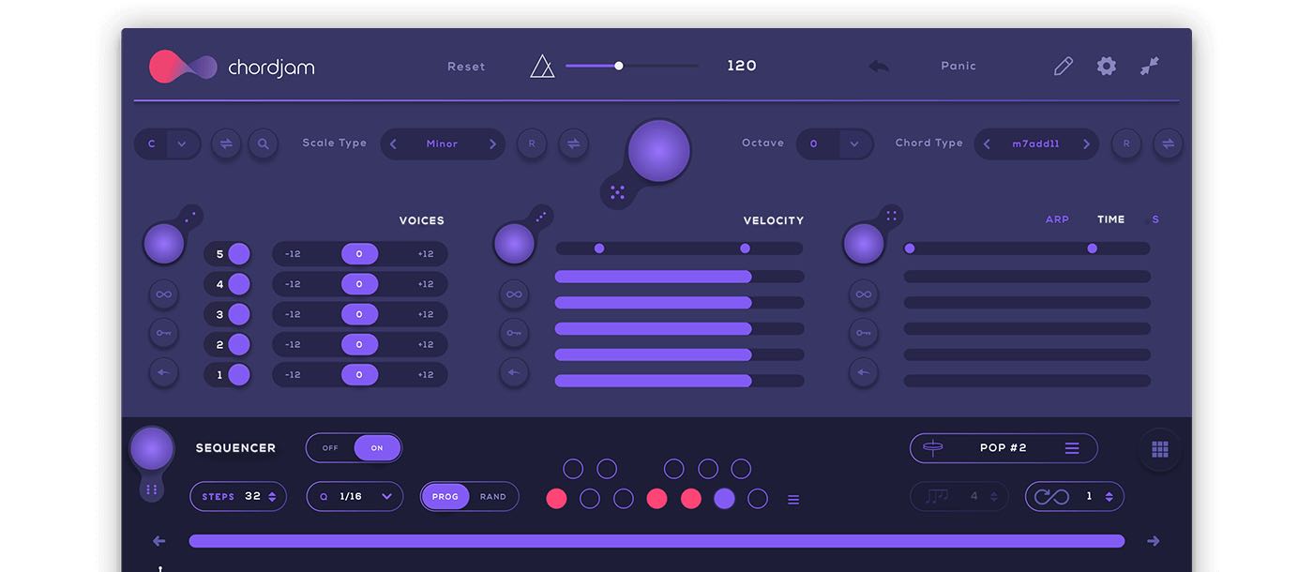The height and width of the screenshot is (572, 1313).
Task: Click the key lock icon in Velocity section
Action: pyautogui.click(x=514, y=333)
